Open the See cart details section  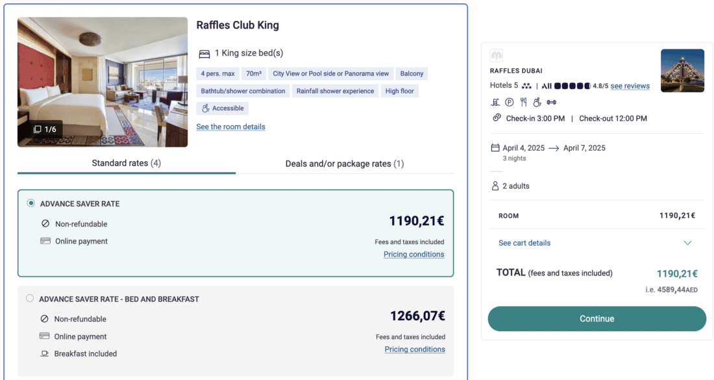click(x=524, y=243)
